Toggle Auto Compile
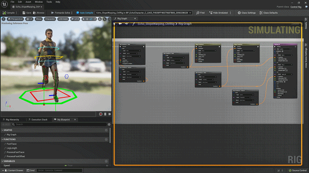Viewport: 309px width, 173px height. coord(84,13)
